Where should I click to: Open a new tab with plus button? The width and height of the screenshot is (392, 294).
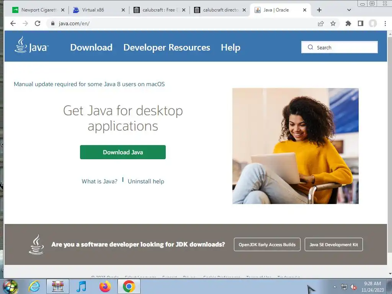(x=319, y=10)
